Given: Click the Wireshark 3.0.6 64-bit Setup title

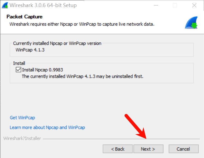Looking at the screenshot, I should point(43,5).
